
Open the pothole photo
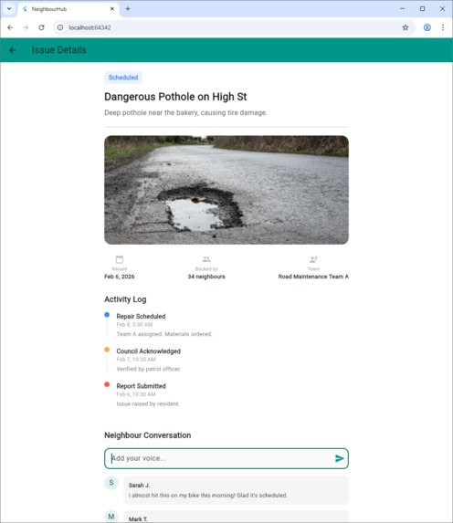[x=226, y=190]
